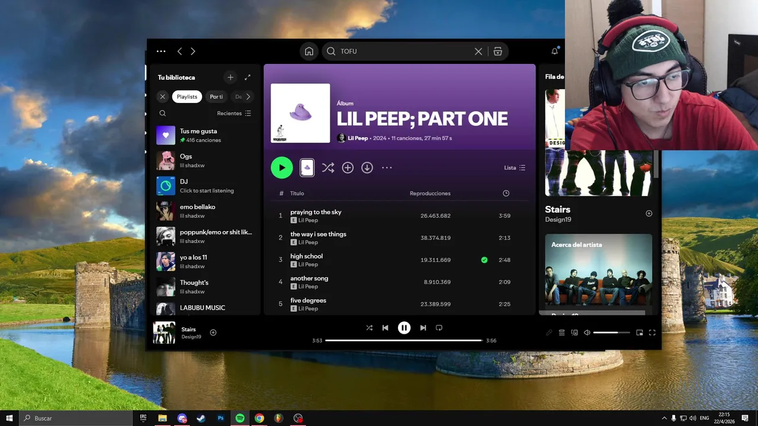This screenshot has width=758, height=426.
Task: Toggle the green saved check on high school
Action: (484, 260)
